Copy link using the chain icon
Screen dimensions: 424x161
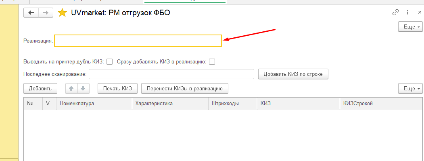point(396,12)
